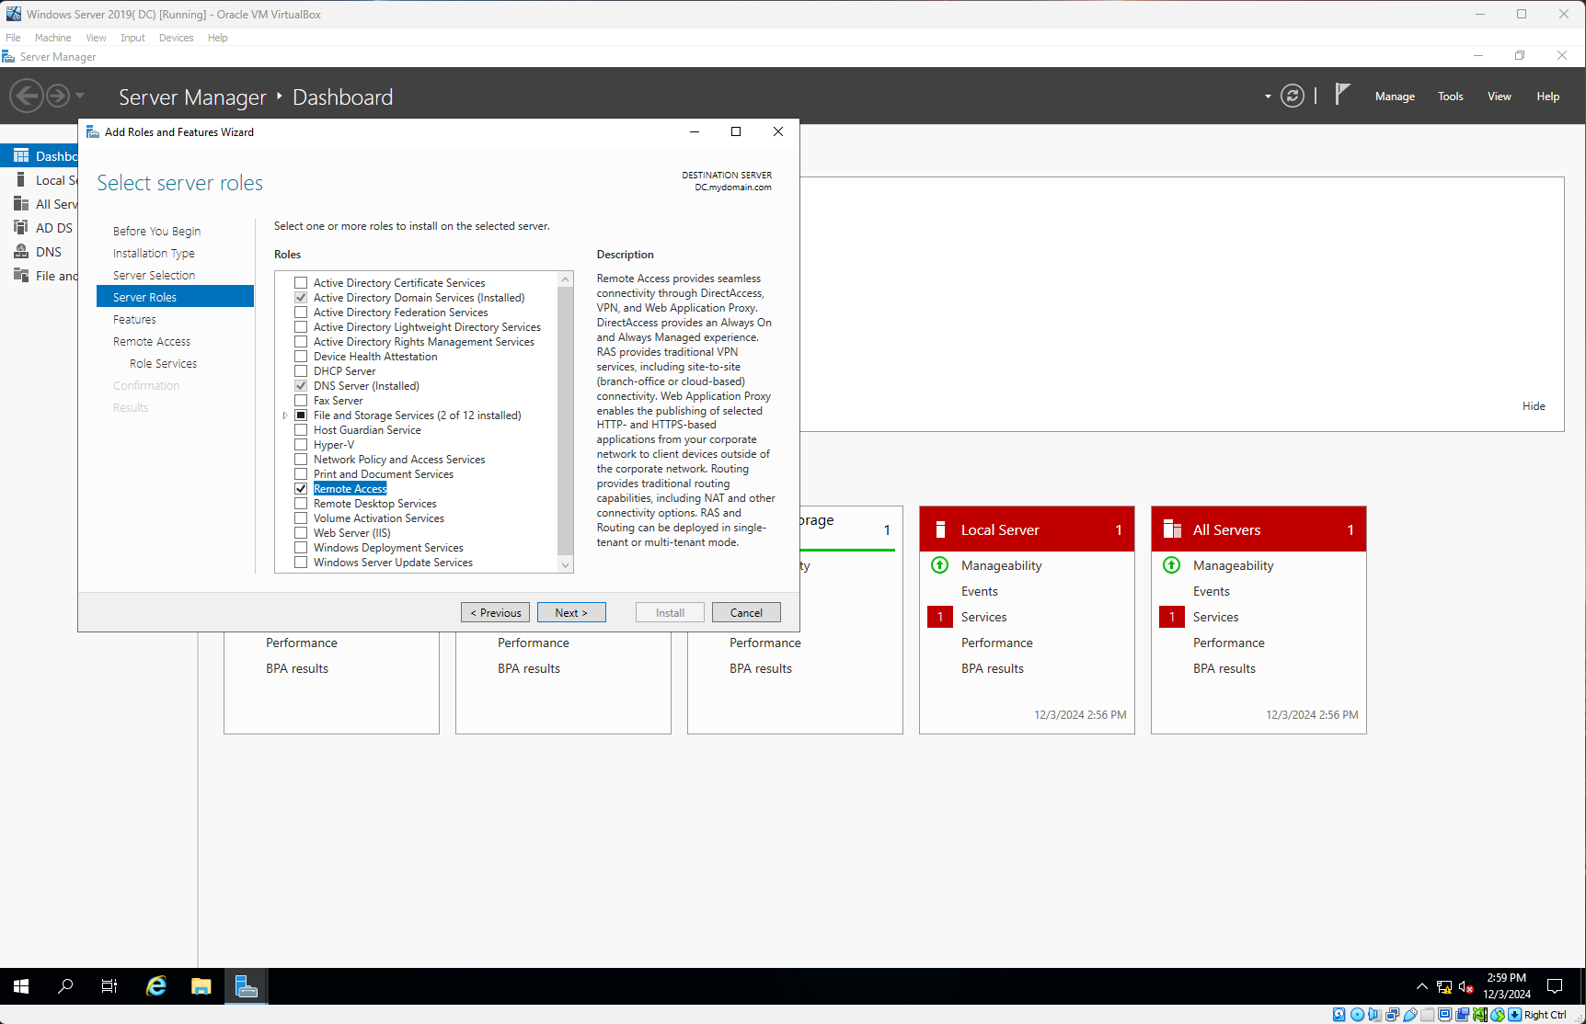Click the red Services badge in Local Server tile

tap(940, 617)
